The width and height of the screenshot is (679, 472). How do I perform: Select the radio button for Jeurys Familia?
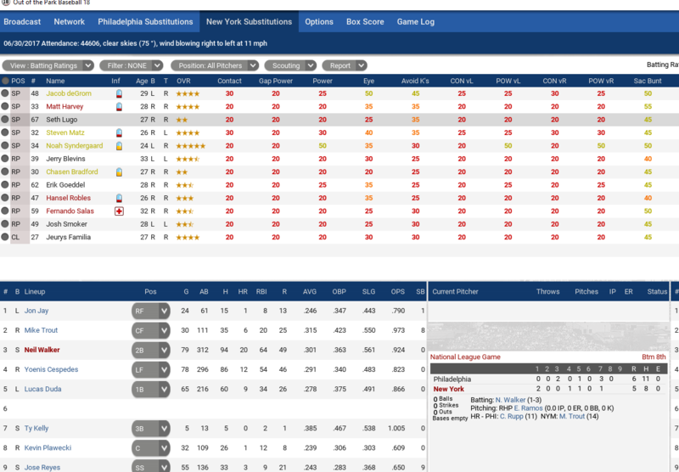click(x=5, y=237)
